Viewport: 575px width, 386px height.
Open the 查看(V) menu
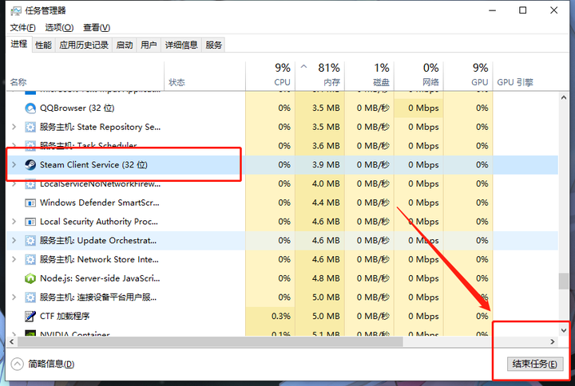[x=97, y=27]
